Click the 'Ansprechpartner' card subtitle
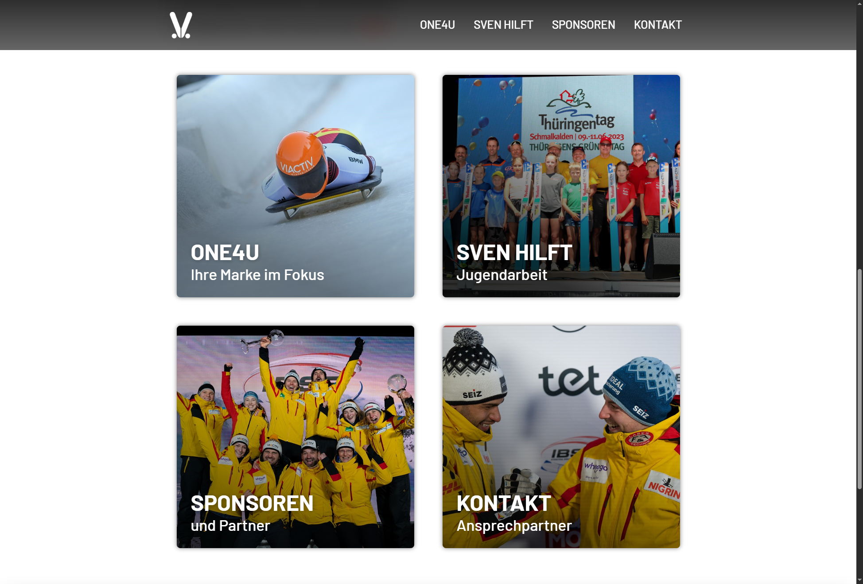 [514, 526]
